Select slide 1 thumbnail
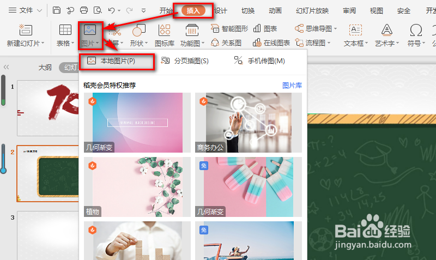Viewport: 436px width, 260px height. [x=48, y=108]
